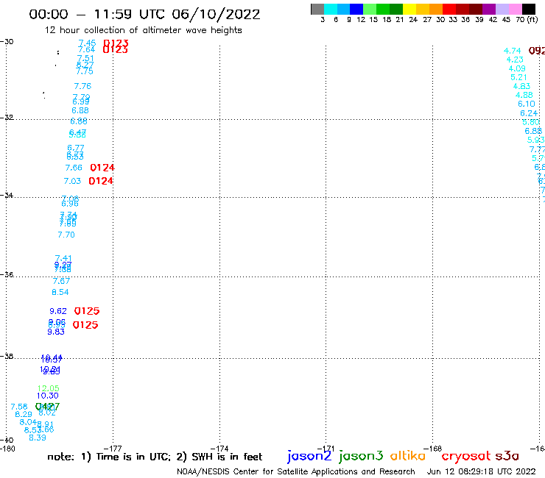Click the 'Time is in UTC; SWH is in feet' note
The height and width of the screenshot is (478, 545).
[155, 457]
